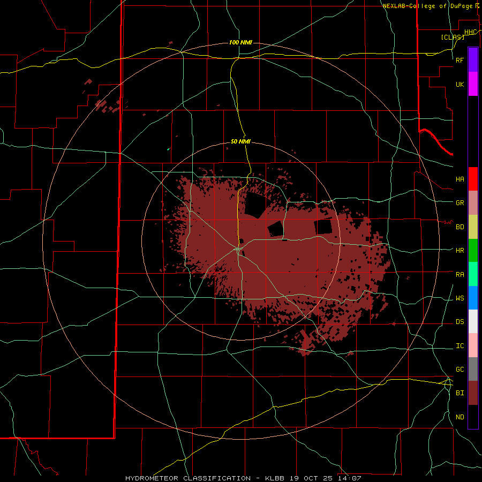
Task: Click the "HYDROMETEOR CLASSIFICATION" title text
Action: pyautogui.click(x=188, y=478)
